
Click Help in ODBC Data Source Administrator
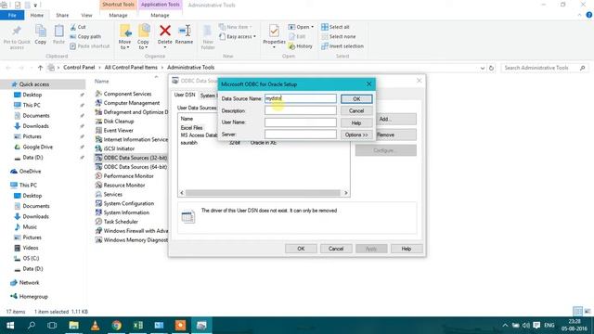407,249
